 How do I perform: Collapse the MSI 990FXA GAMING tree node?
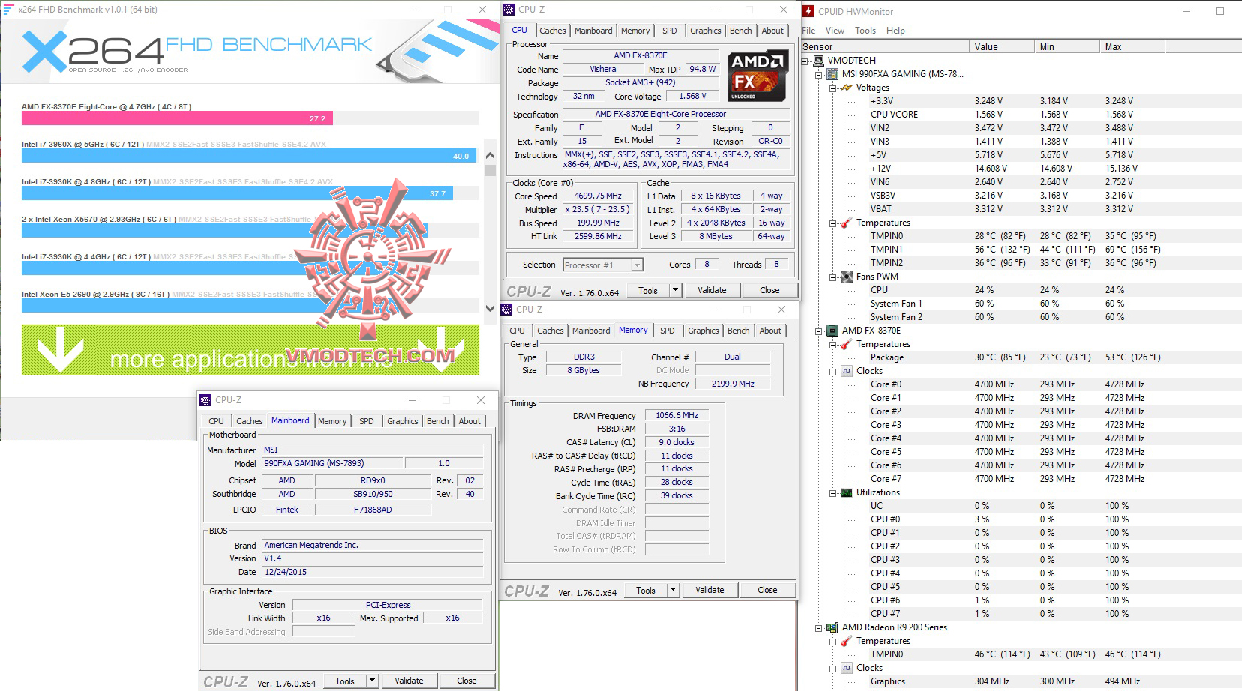point(819,74)
